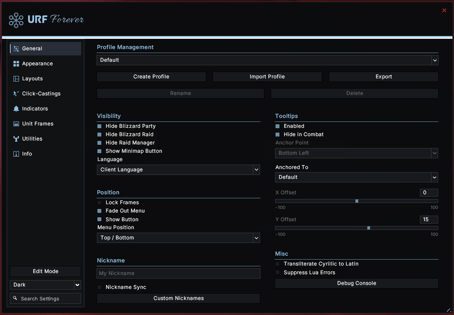
Task: Click the Search Settings field
Action: [46, 298]
